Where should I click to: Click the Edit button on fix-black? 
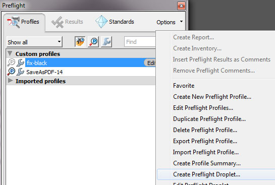[x=150, y=63]
